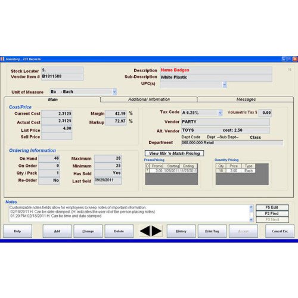Switch to the Main tab
Image resolution: width=298 pixels, height=298 pixels.
tap(52, 100)
